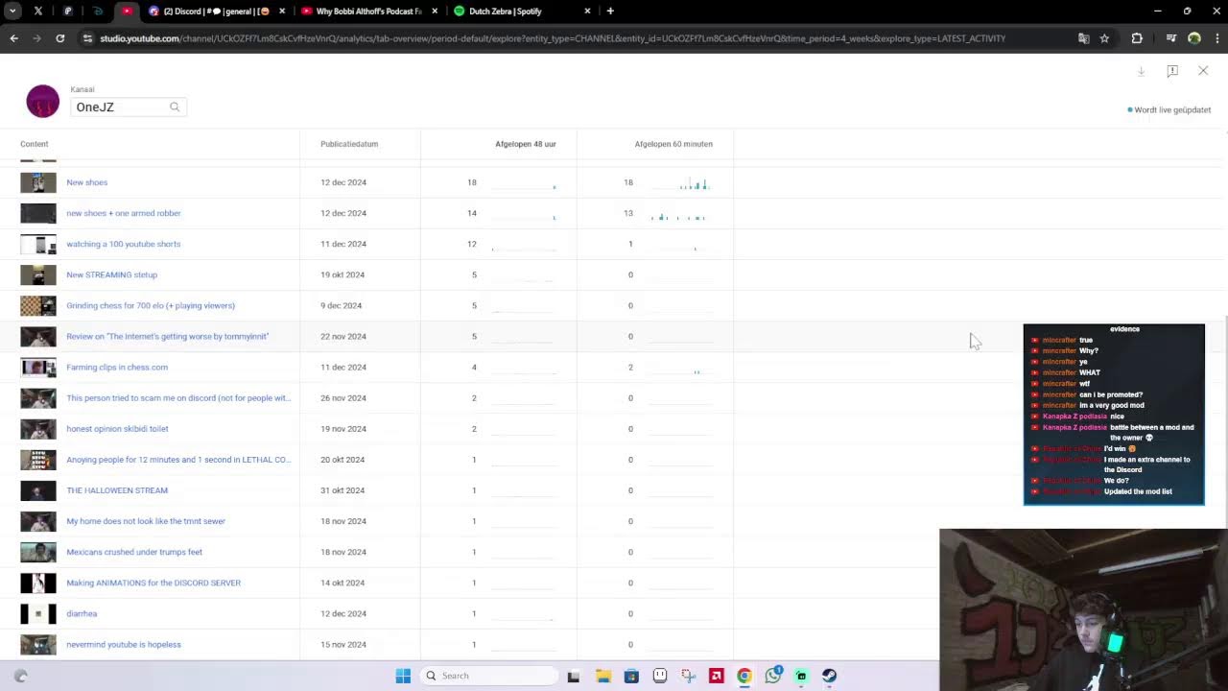Viewport: 1228px width, 691px height.
Task: Open 'new shoes + one armed robber' video
Action: click(123, 213)
